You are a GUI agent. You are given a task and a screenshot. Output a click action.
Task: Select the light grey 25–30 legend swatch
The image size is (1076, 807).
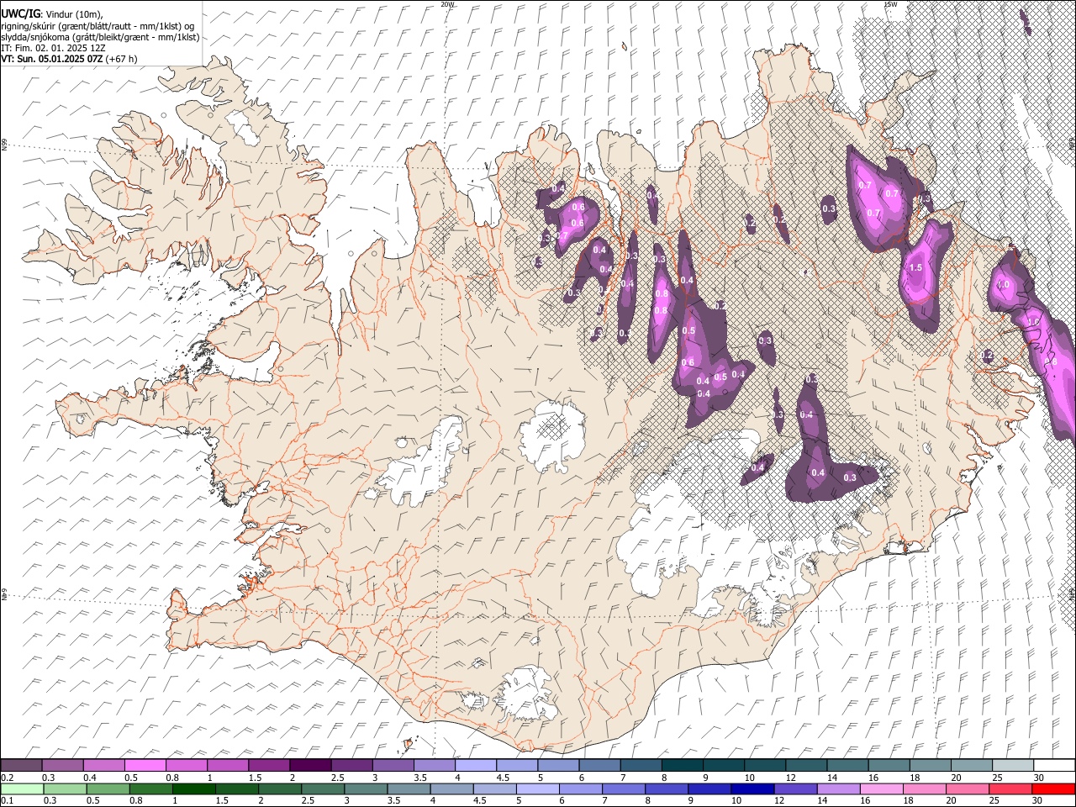[x=1011, y=766]
